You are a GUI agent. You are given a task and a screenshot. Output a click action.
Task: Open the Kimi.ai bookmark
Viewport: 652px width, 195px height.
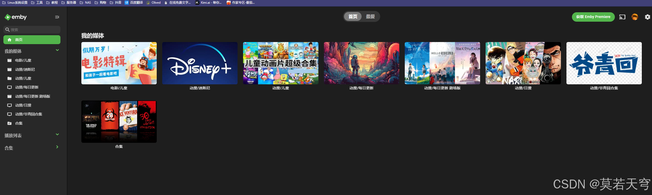(209, 3)
